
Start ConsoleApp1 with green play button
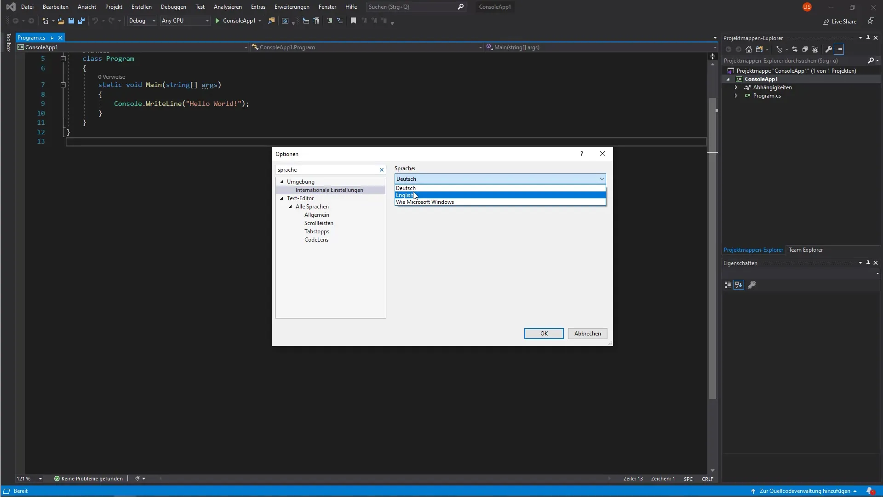tap(217, 21)
